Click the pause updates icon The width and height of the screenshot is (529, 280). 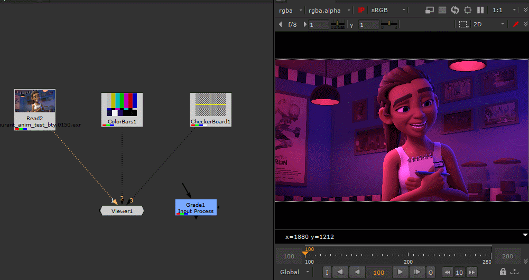coord(480,11)
